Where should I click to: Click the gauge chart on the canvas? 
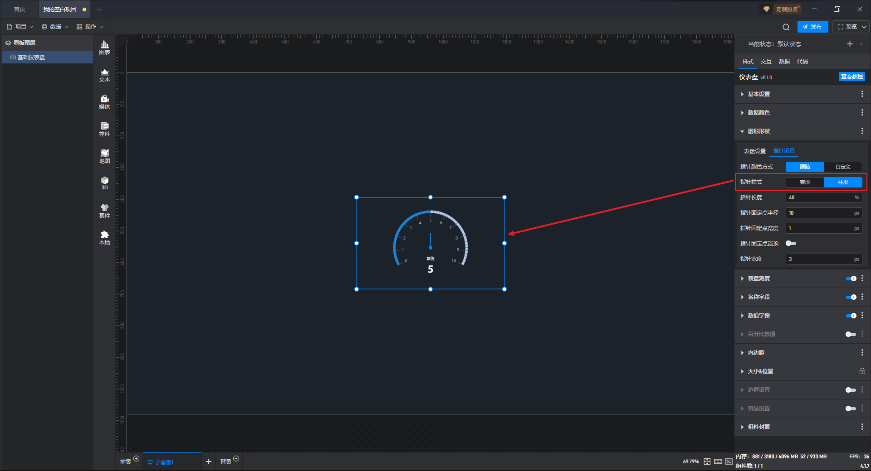430,243
